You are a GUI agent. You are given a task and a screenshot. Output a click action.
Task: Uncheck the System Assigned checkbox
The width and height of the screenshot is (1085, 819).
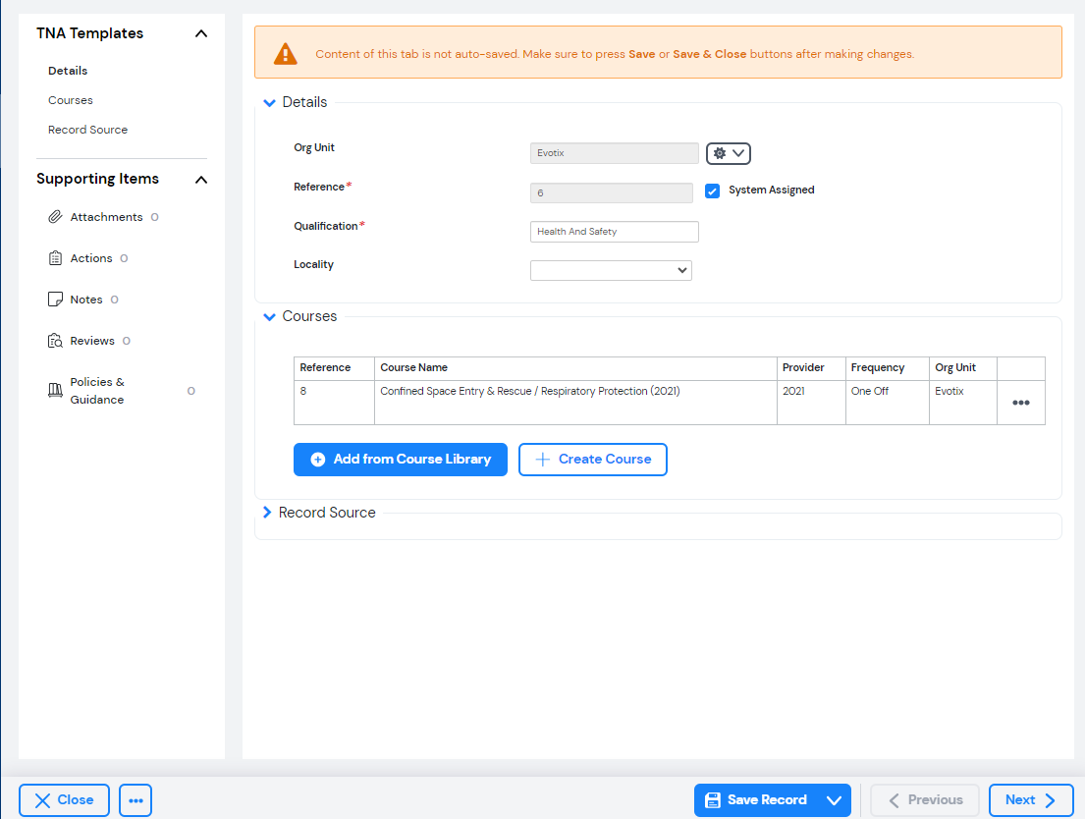click(712, 190)
